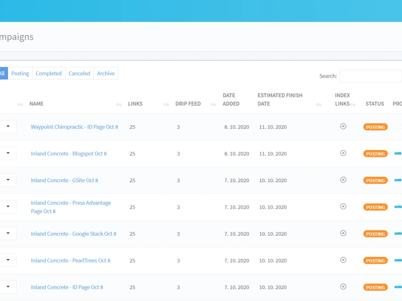Open action dropdown for Inland Concrete GSite row
This screenshot has height=301, width=402.
(x=8, y=180)
